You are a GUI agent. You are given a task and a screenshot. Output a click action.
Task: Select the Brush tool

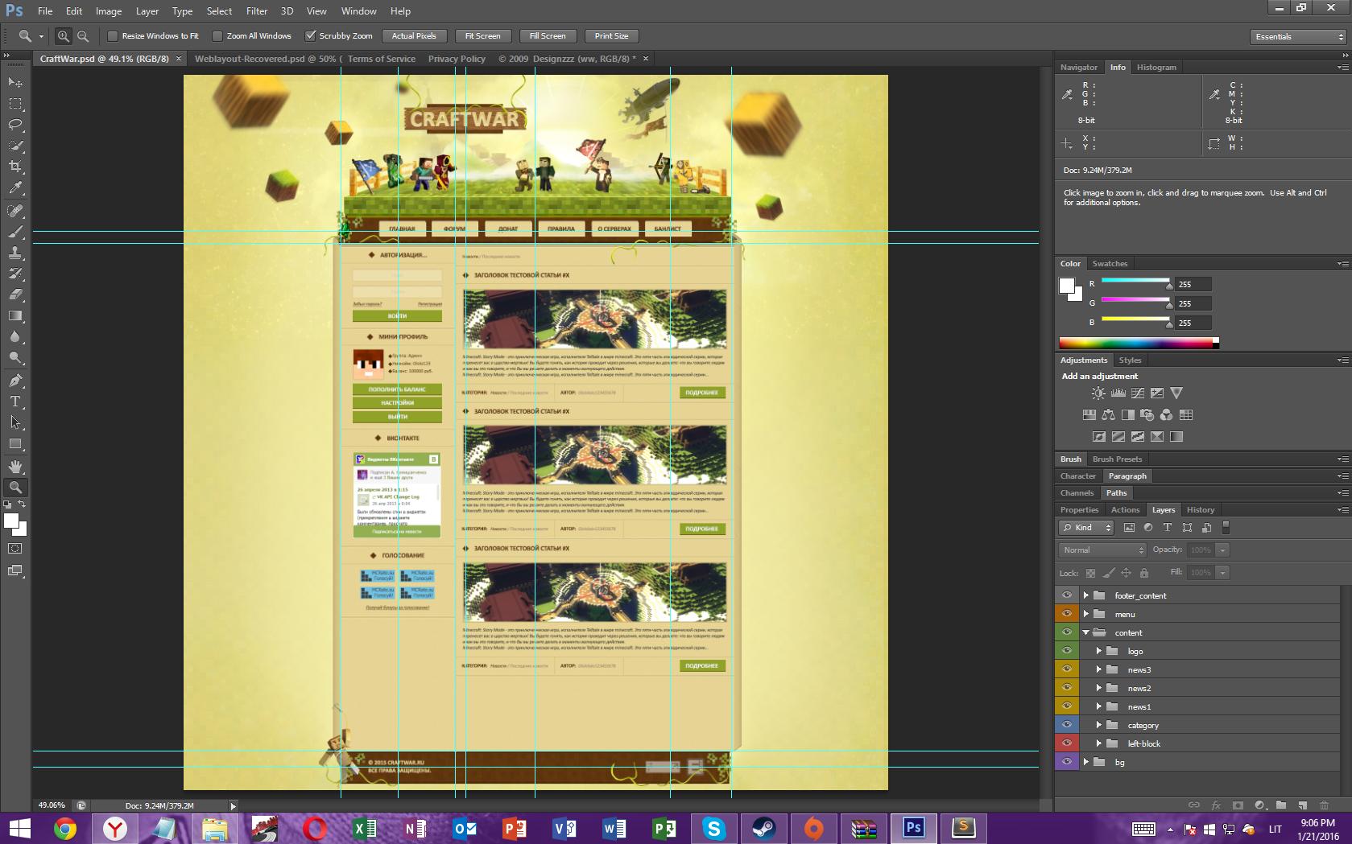[x=15, y=232]
